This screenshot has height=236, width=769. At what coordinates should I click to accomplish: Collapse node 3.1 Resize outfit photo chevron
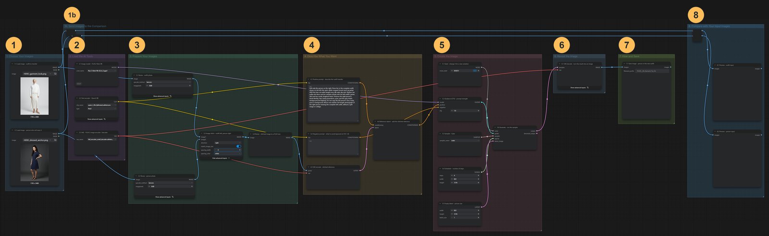[135, 75]
